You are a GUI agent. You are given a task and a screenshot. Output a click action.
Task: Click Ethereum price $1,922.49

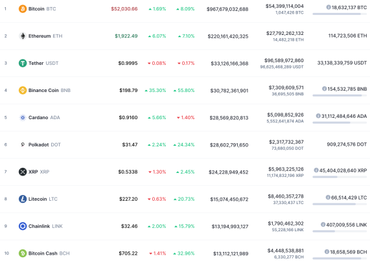[x=126, y=36]
